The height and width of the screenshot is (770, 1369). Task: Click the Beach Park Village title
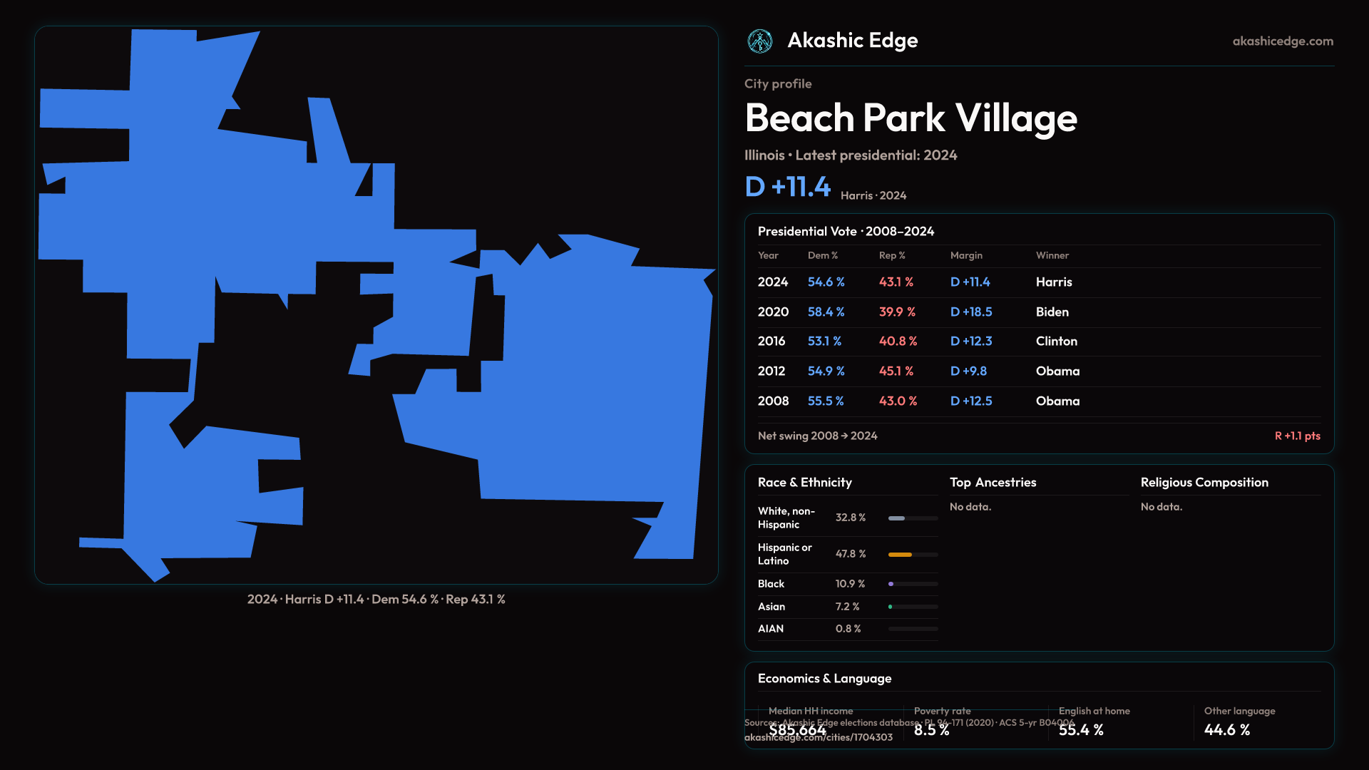911,118
